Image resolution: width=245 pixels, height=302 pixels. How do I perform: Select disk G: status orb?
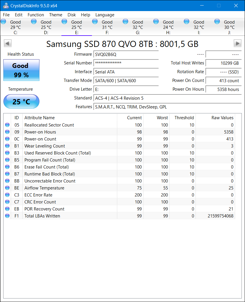126,21
